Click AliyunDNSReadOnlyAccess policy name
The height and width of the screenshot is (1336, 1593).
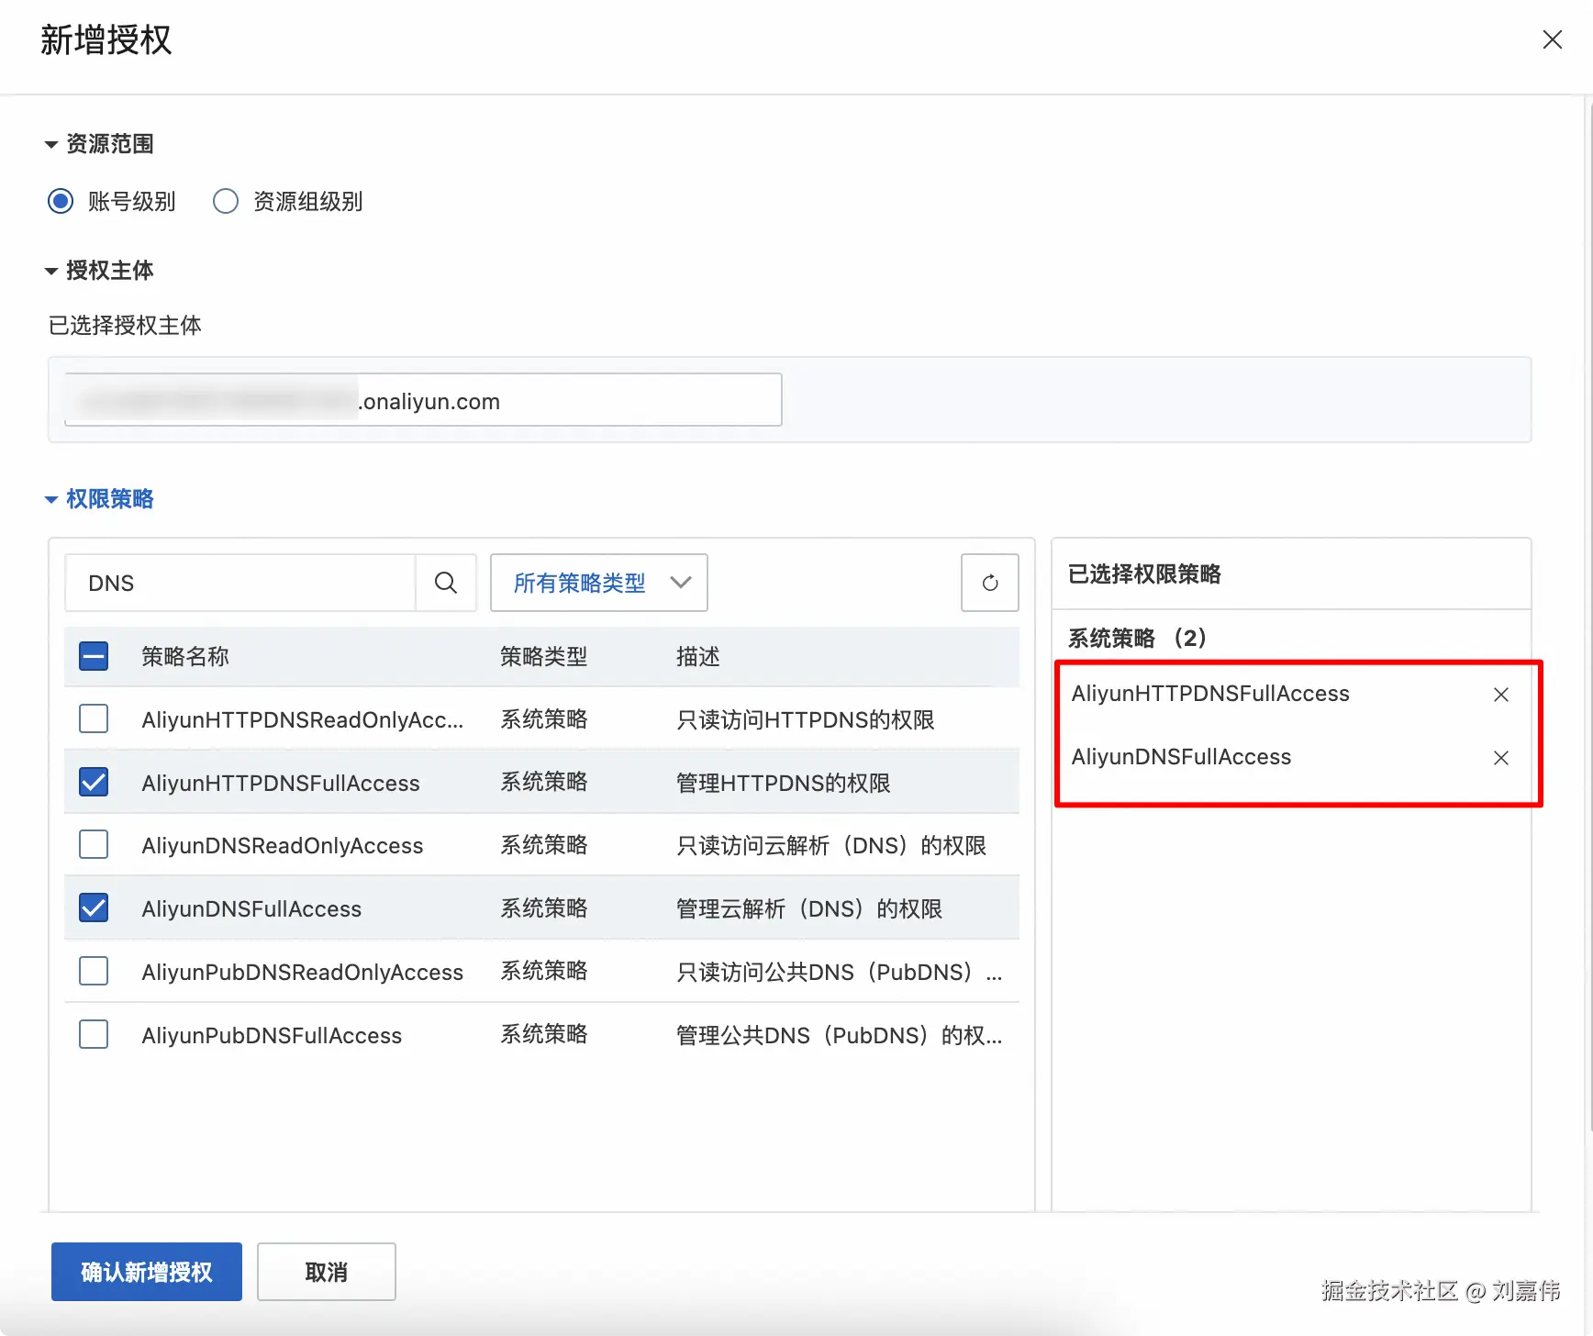pos(283,846)
